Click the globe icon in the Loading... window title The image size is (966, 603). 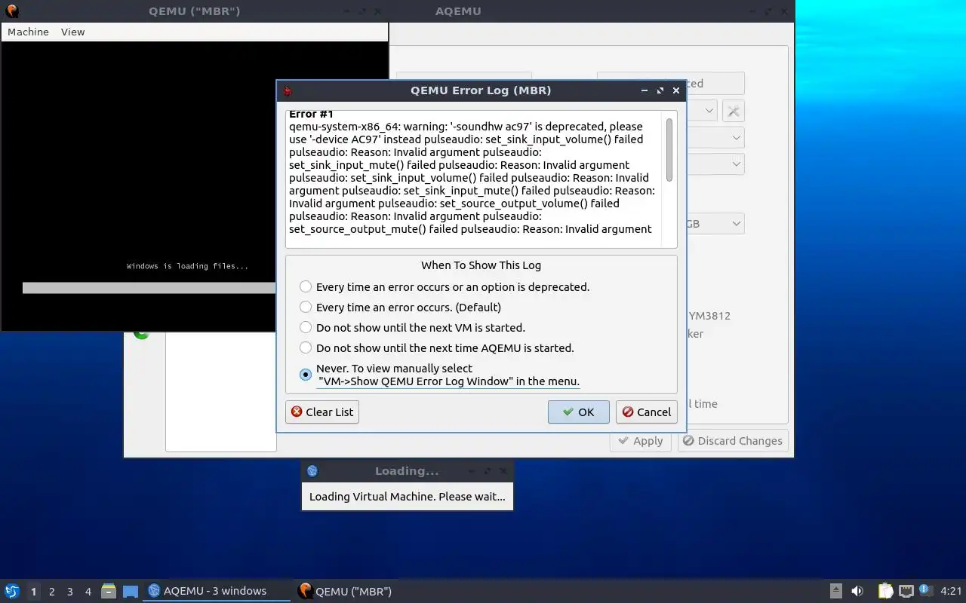coord(312,471)
